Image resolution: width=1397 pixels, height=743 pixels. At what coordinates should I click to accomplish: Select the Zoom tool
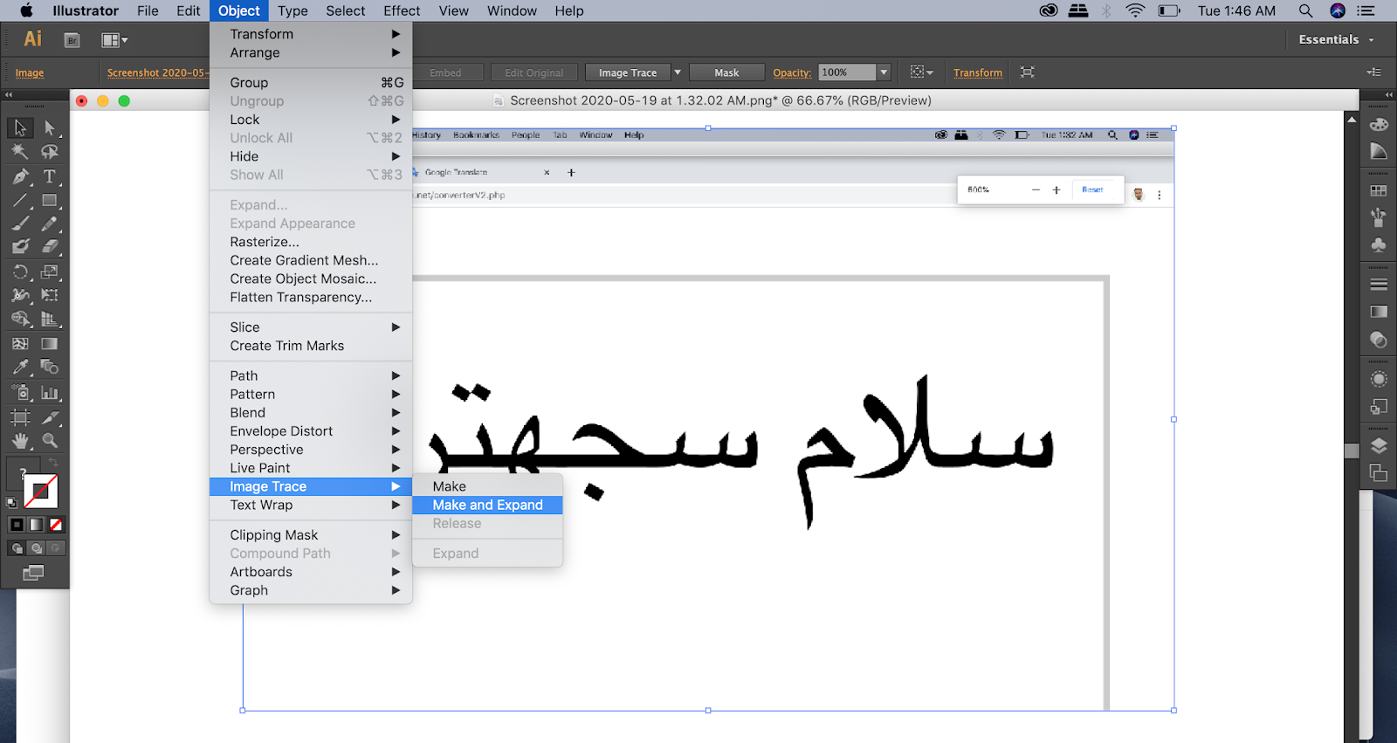50,441
